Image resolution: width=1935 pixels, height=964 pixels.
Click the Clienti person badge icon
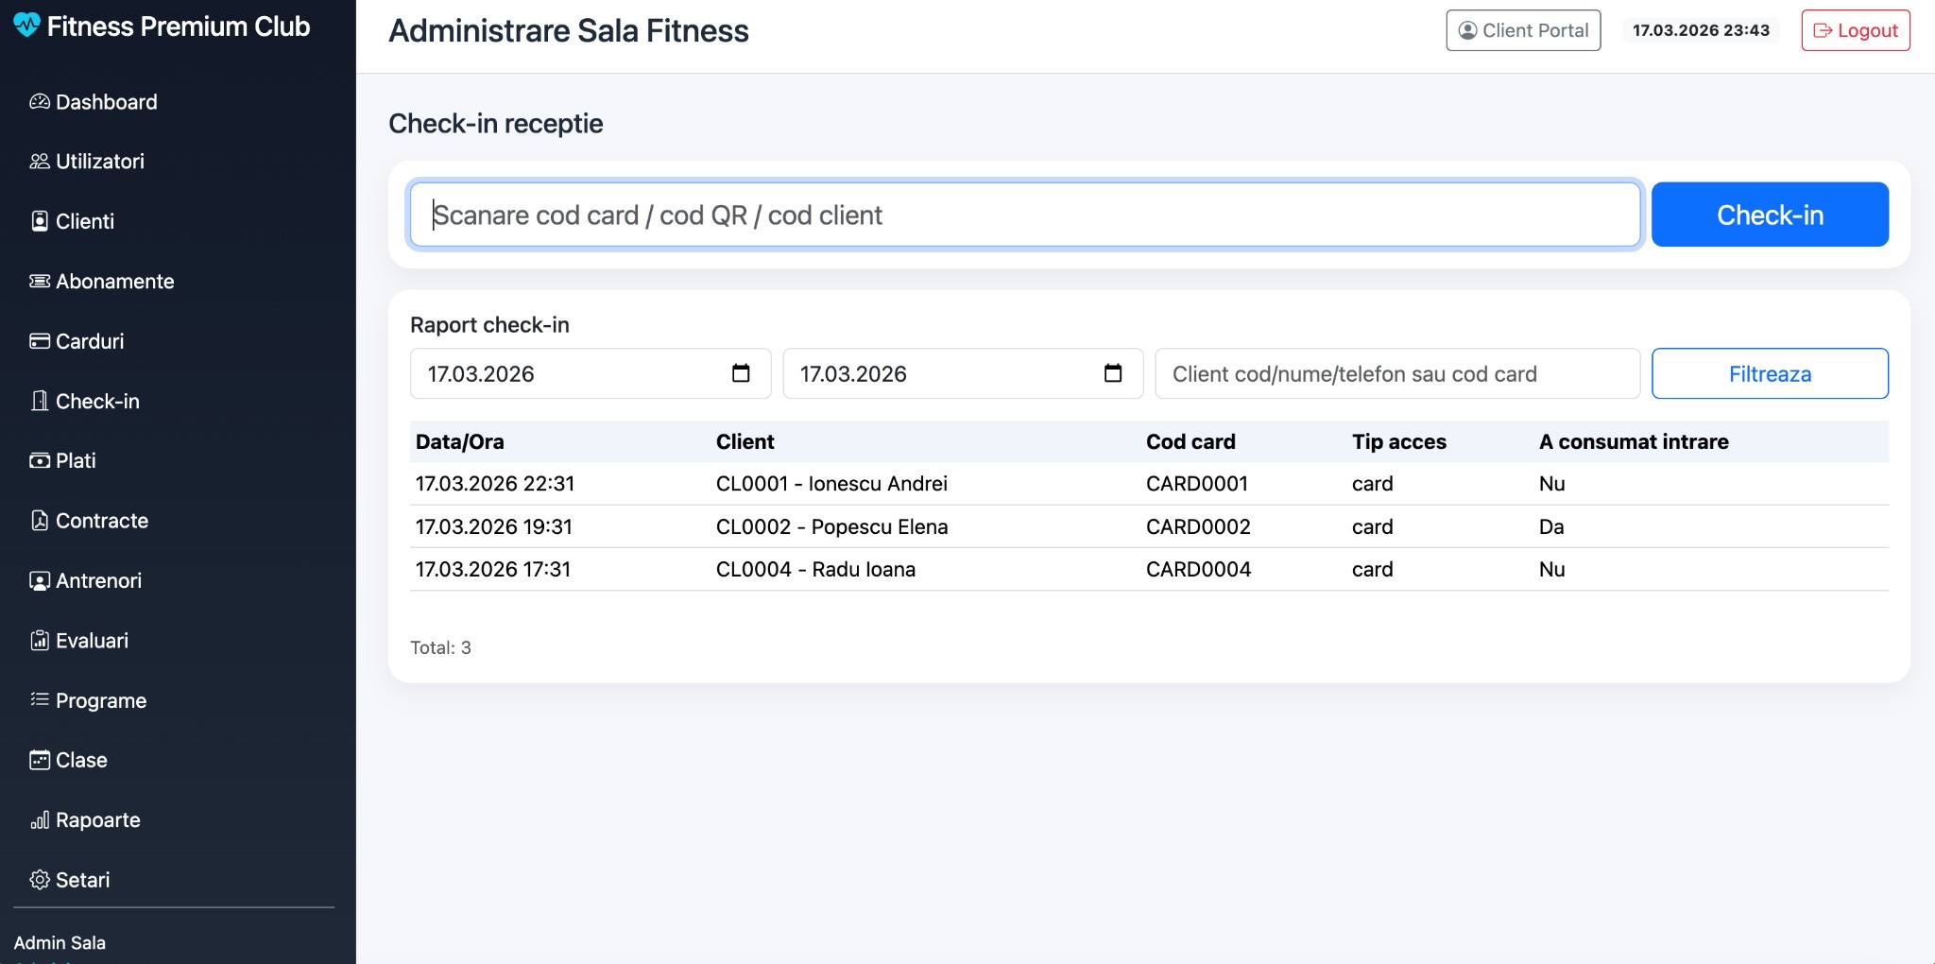(40, 221)
